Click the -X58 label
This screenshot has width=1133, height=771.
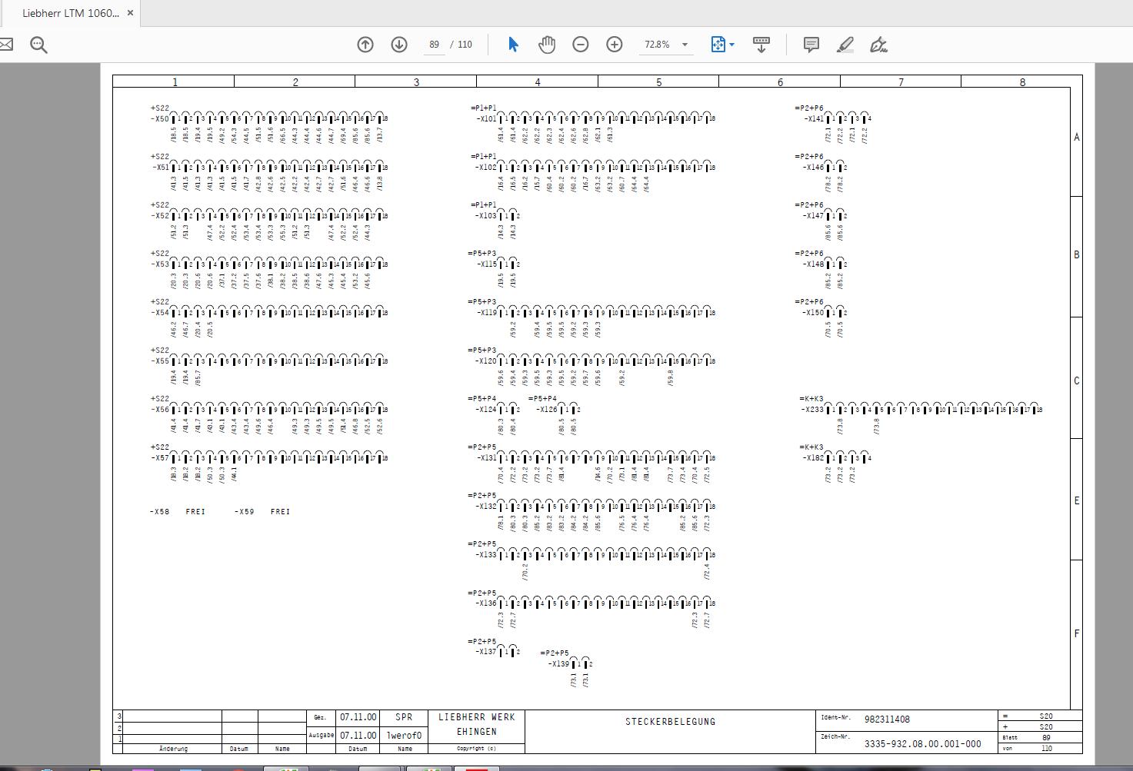pyautogui.click(x=159, y=512)
